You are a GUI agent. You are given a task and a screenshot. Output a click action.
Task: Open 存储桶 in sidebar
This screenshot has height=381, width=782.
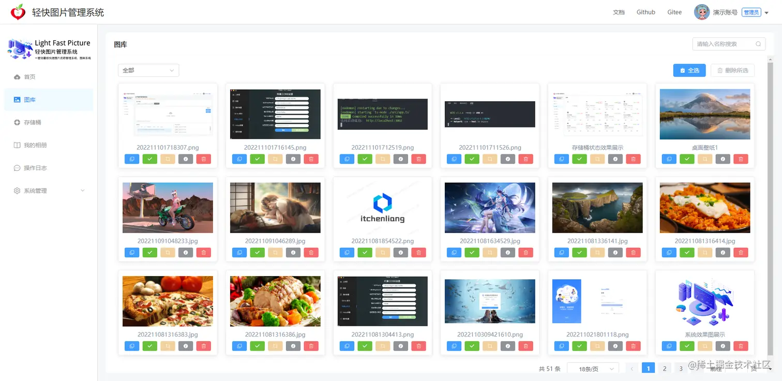49,122
